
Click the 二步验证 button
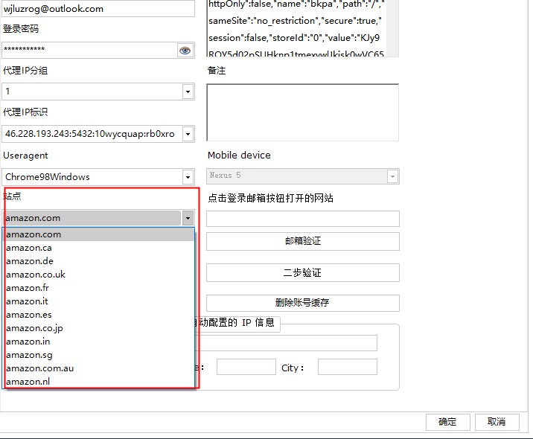point(303,272)
